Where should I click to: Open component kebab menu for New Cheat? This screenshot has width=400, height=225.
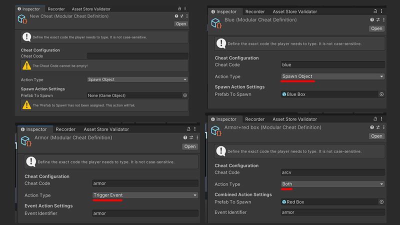pos(187,16)
